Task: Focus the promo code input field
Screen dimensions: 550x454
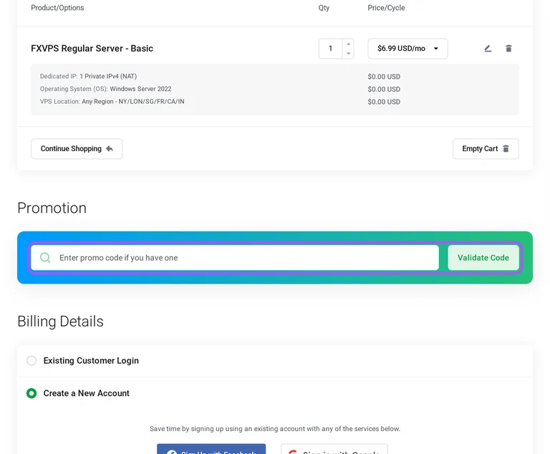Action: pos(235,258)
